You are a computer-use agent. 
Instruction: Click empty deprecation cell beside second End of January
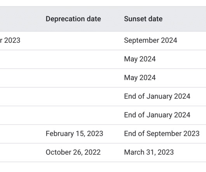point(83,115)
